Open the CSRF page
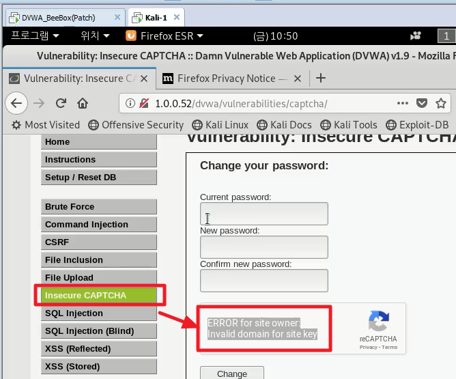 point(99,242)
